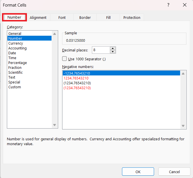Click the Cancel button
The width and height of the screenshot is (193, 178).
(174, 172)
